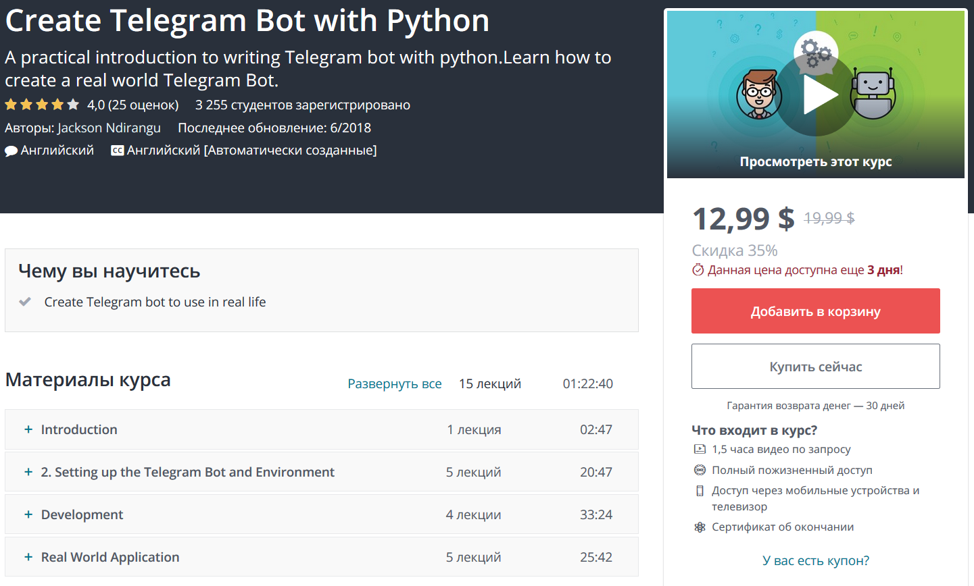Click total duration '01:22:40'
Screen dimensions: 974x586
coord(588,383)
